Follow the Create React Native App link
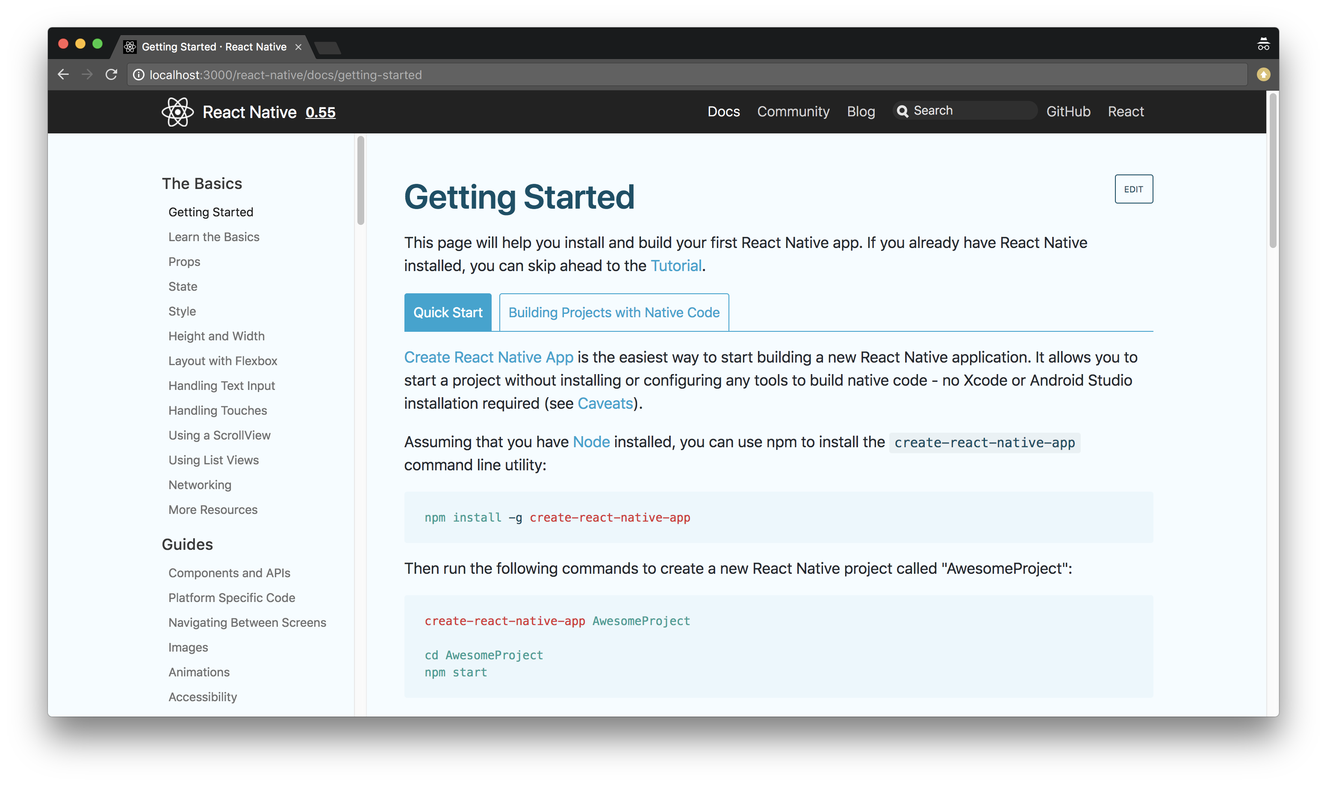This screenshot has height=785, width=1327. (488, 357)
